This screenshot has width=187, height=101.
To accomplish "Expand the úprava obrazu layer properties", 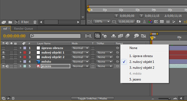I will point(21,48).
